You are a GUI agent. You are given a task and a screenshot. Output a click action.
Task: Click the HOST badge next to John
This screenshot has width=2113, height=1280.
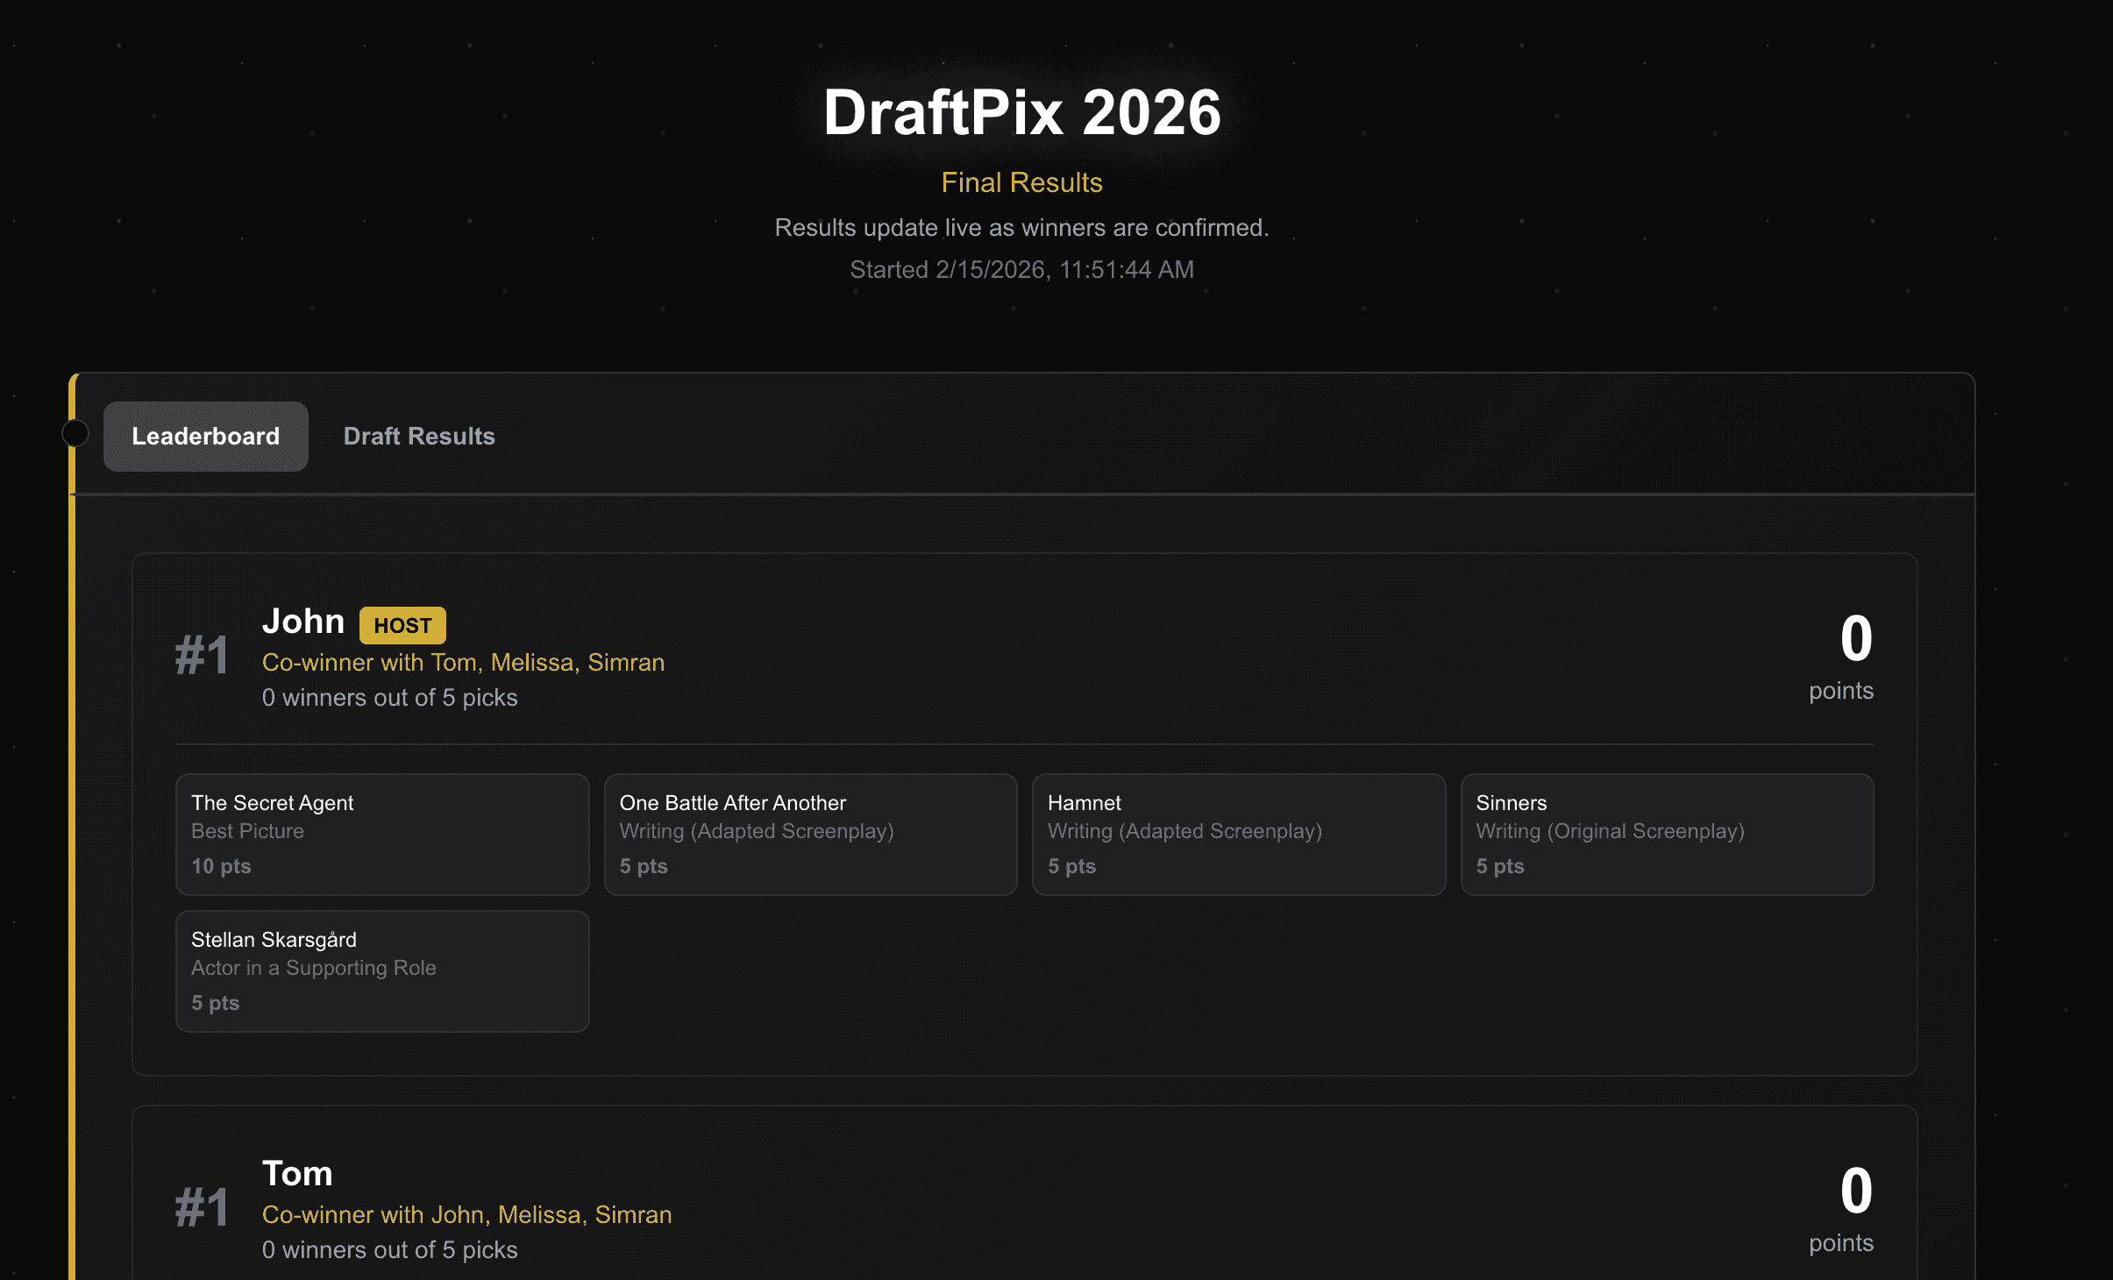402,624
